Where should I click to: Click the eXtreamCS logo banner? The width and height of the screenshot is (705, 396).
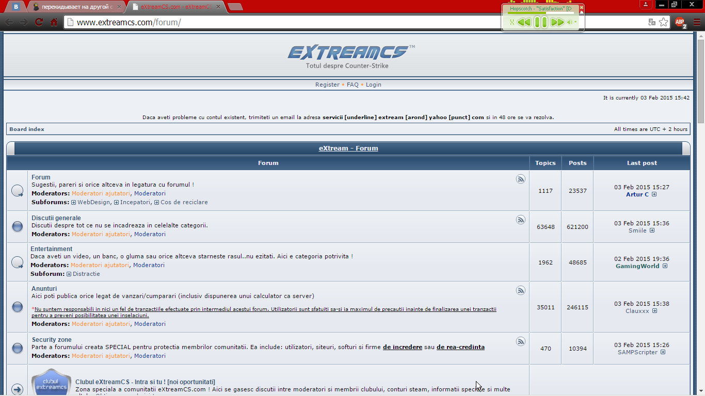351,56
